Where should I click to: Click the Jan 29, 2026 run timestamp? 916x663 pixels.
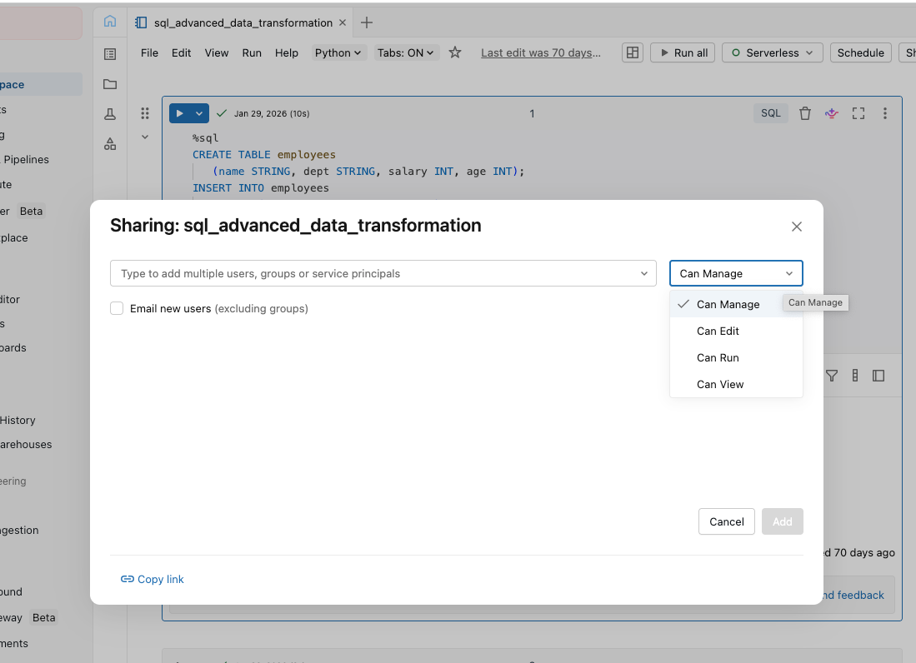click(272, 113)
